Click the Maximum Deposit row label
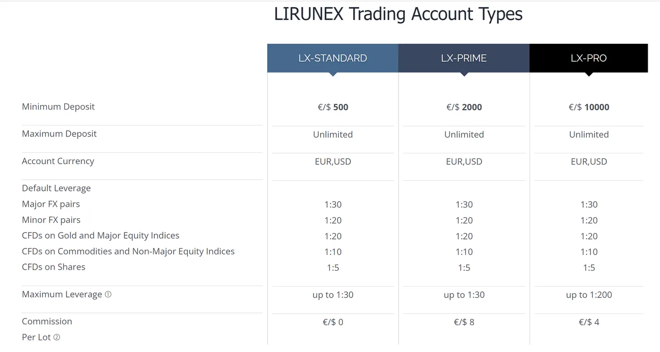Image resolution: width=660 pixels, height=352 pixels. pyautogui.click(x=59, y=134)
